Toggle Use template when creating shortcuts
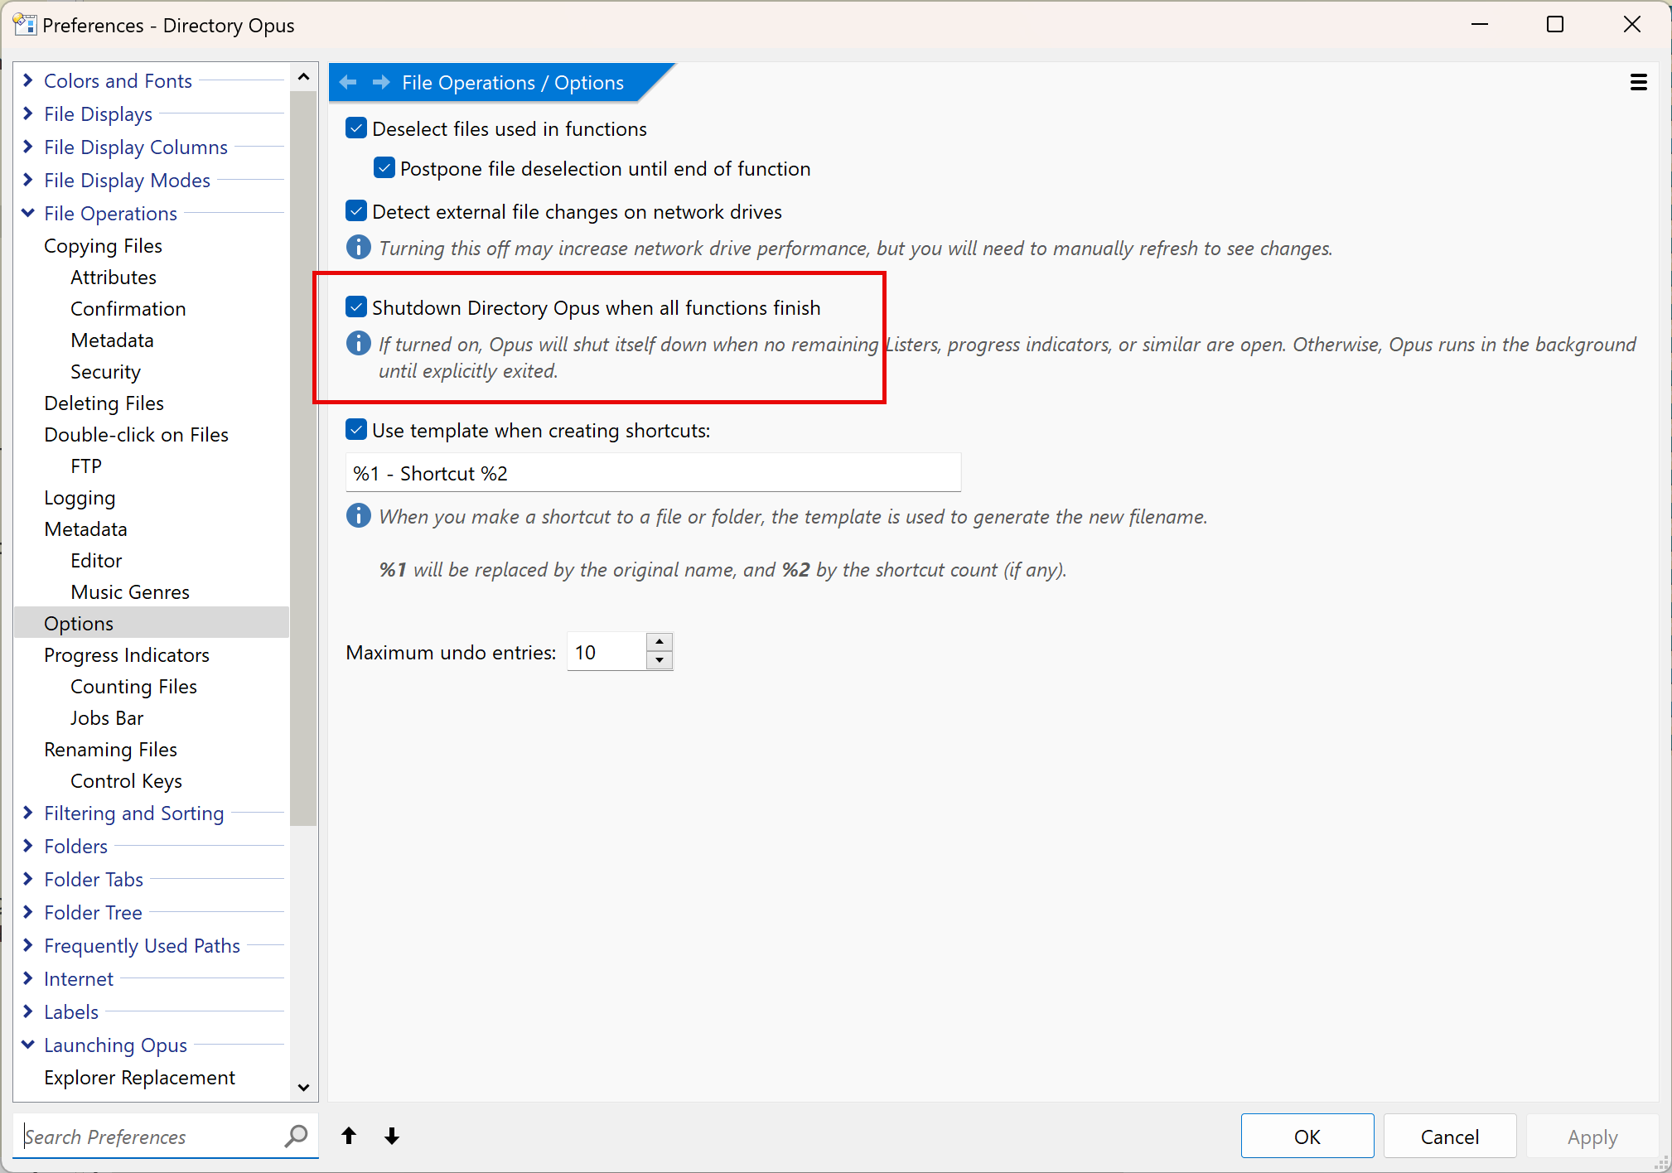 (x=356, y=429)
